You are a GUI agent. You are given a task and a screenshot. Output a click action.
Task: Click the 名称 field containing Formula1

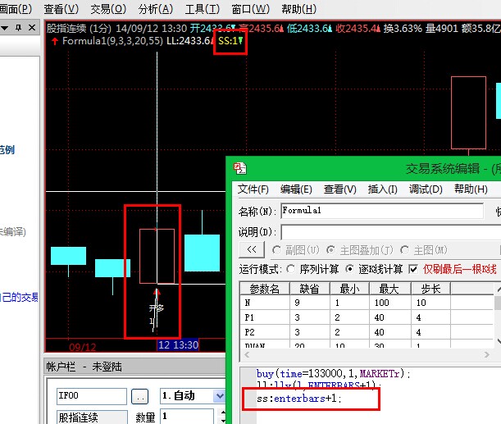click(382, 211)
